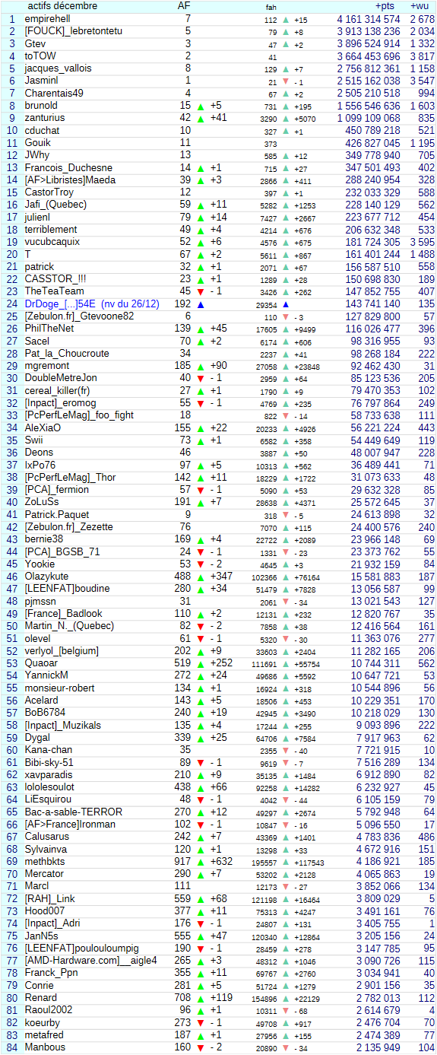Image resolution: width=437 pixels, height=1055 pixels.
Task: Click the 'actifs décembre' column header
Action: 62,6
